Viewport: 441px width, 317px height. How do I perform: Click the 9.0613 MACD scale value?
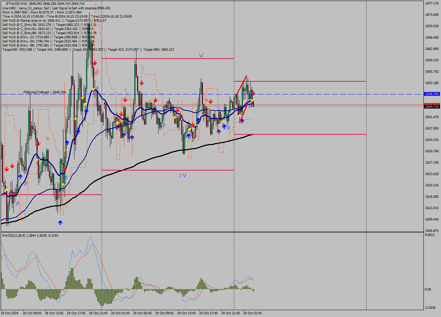point(430,235)
